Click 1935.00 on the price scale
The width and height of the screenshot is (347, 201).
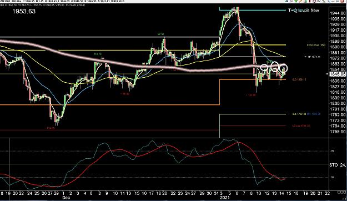[x=338, y=19]
